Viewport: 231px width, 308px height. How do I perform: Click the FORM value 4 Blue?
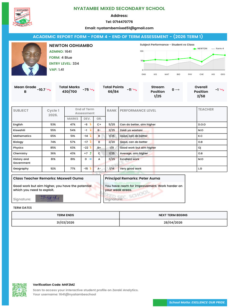pyautogui.click(x=66, y=57)
